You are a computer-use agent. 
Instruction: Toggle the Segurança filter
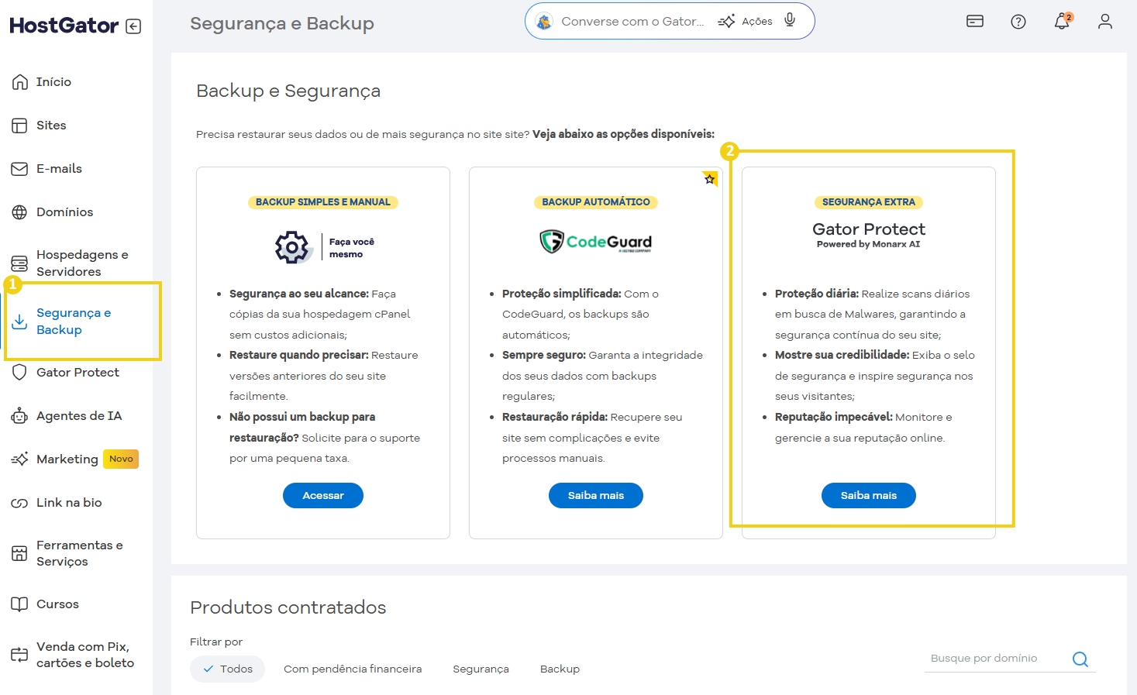(x=481, y=668)
